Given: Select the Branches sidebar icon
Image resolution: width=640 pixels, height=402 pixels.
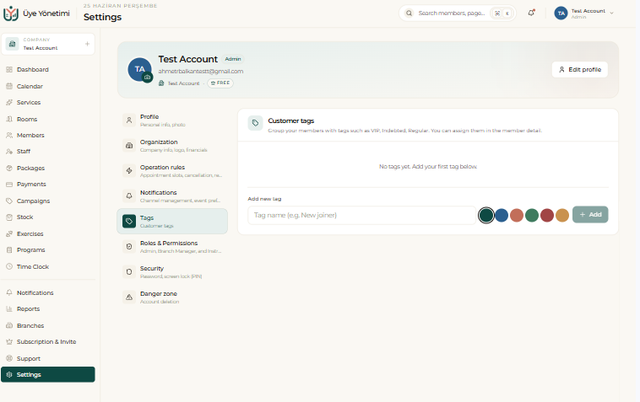Looking at the screenshot, I should pyautogui.click(x=9, y=326).
